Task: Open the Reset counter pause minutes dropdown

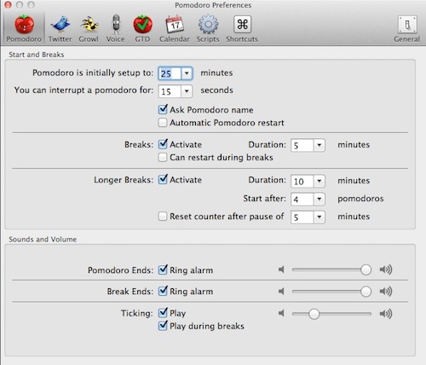Action: coord(319,217)
